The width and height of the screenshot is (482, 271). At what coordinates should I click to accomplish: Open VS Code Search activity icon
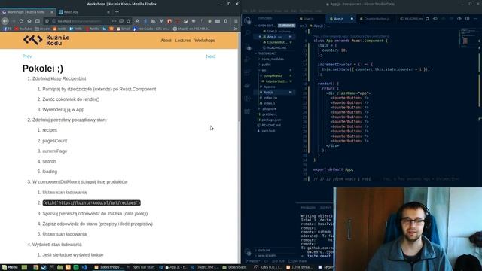click(x=248, y=33)
